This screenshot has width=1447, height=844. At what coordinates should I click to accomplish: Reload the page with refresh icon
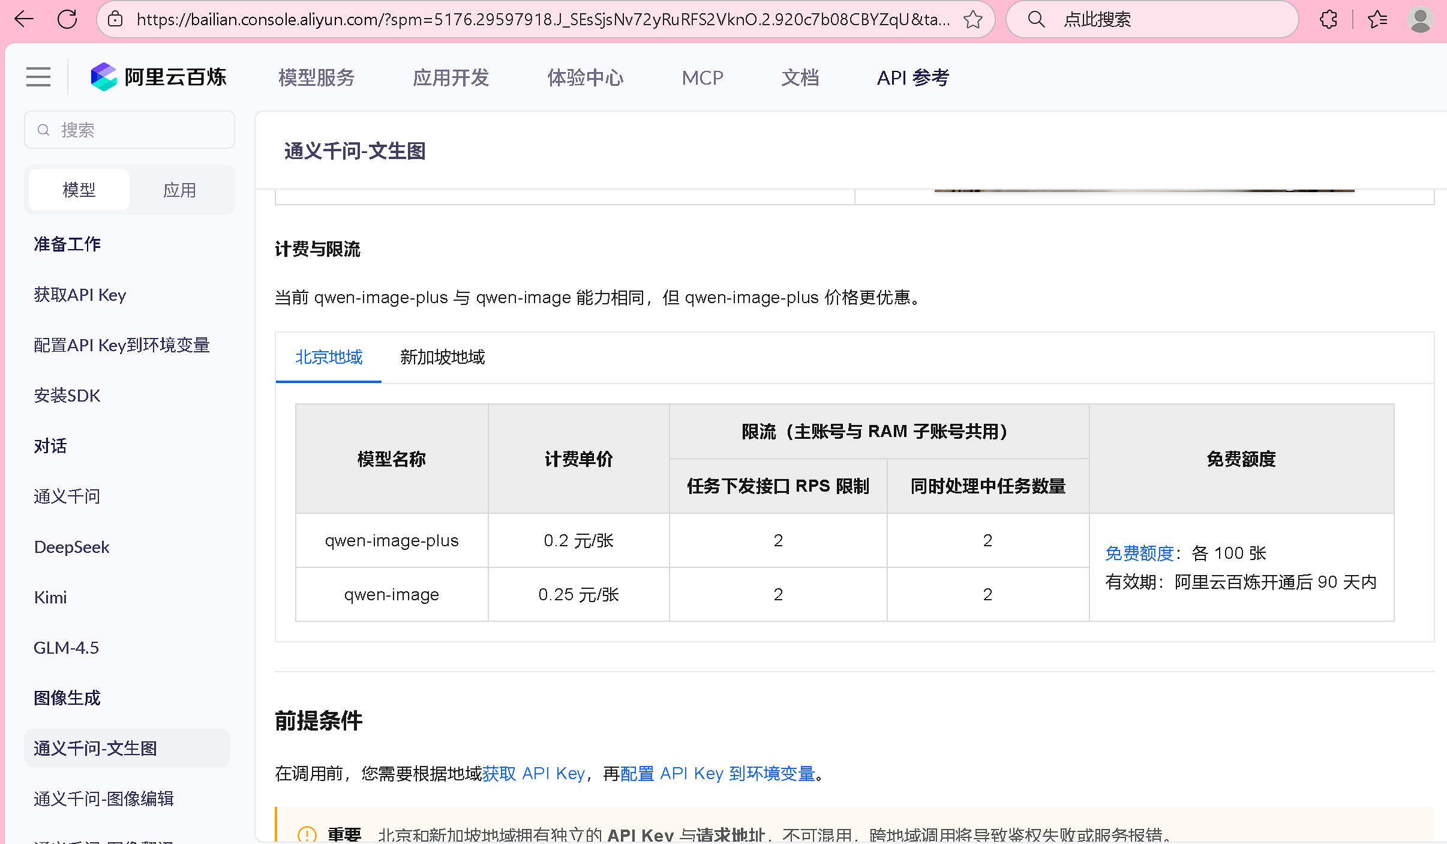67,19
